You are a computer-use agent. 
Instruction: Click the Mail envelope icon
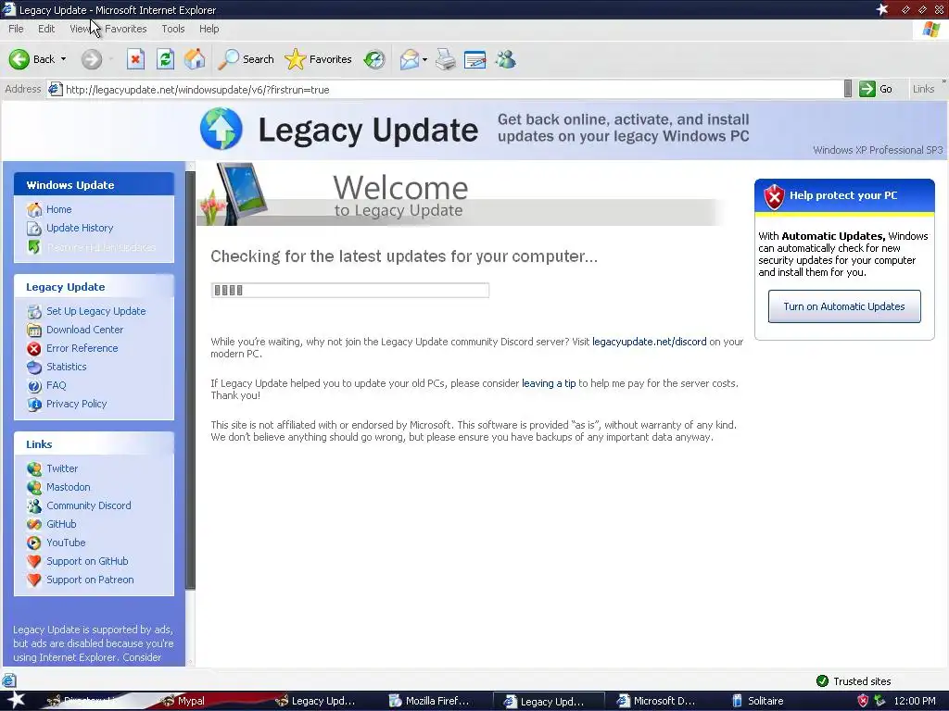point(410,59)
